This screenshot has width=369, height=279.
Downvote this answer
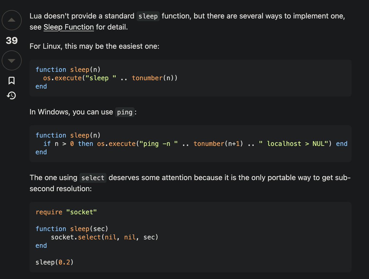[x=11, y=61]
